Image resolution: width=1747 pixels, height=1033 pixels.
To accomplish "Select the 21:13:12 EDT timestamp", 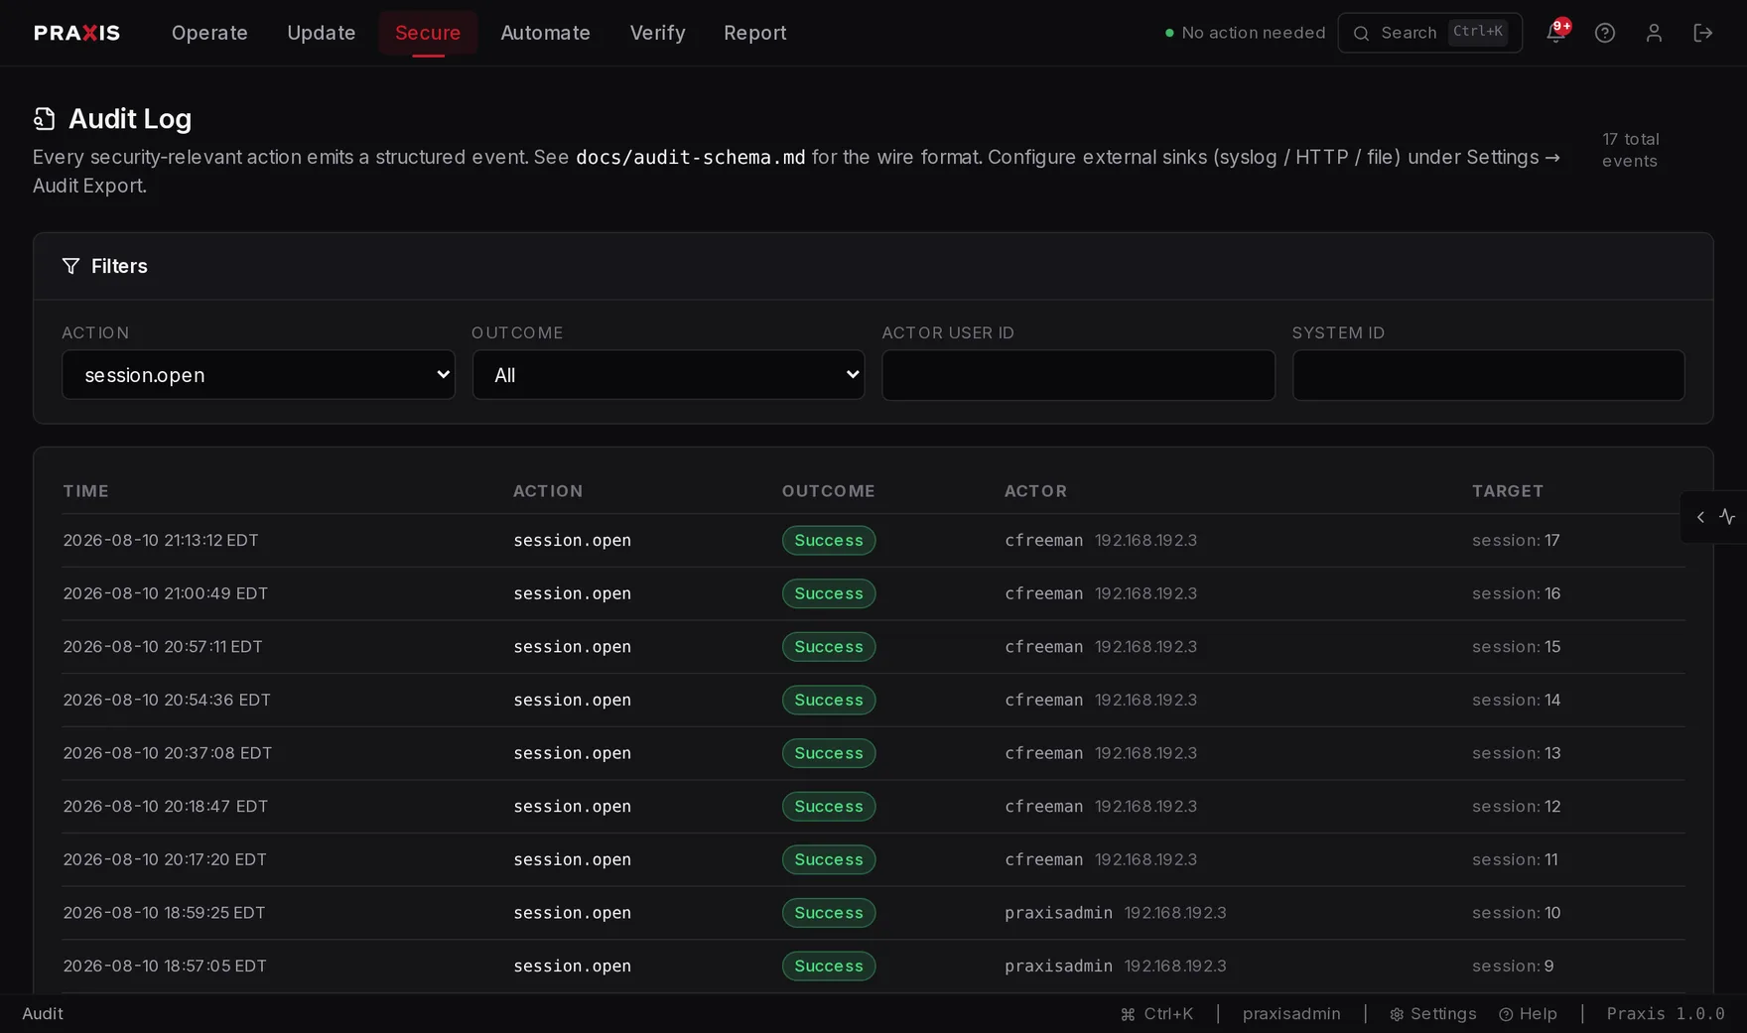I will point(161,540).
